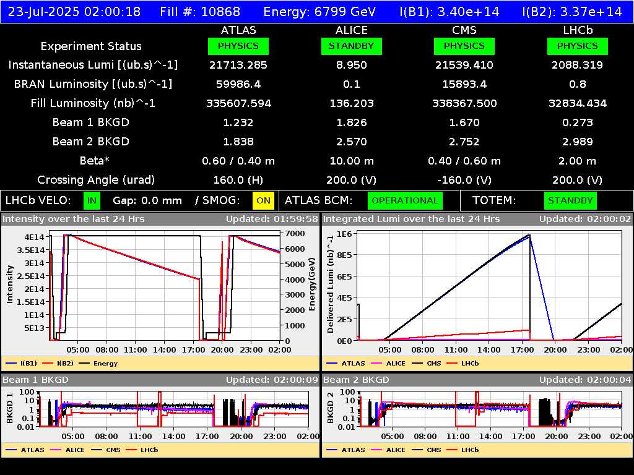Click the ATLAS PHYSICS status badge
Viewport: 634px width, 475px height.
[x=238, y=46]
